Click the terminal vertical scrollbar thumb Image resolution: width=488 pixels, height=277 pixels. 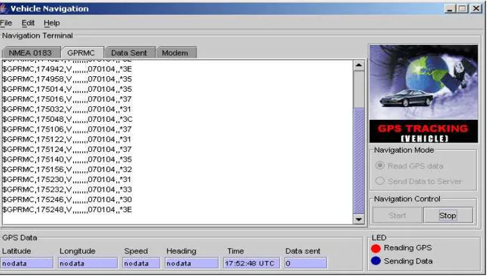coord(358,161)
